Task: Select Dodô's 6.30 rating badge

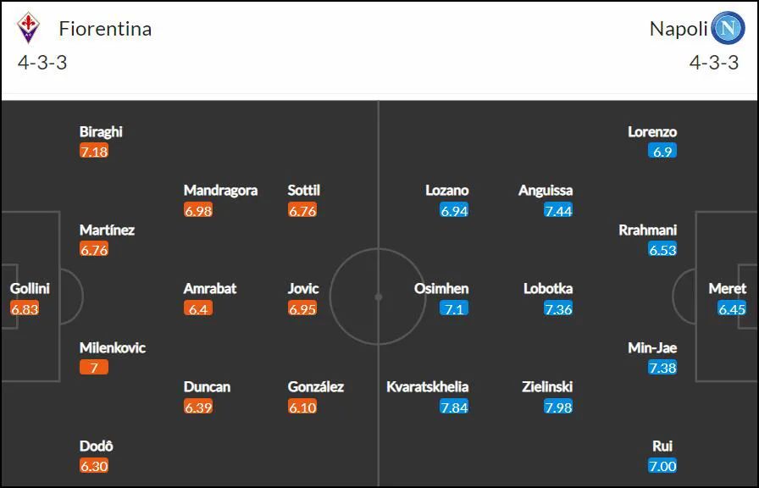Action: coord(94,466)
